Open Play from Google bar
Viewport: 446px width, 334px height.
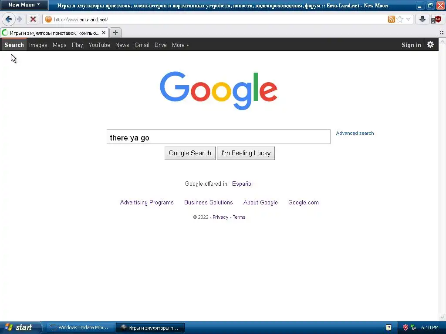[78, 45]
